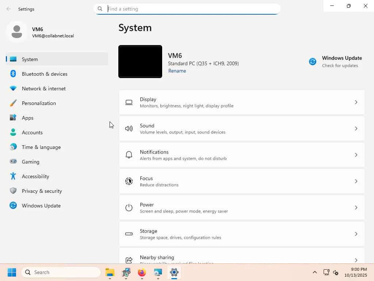
Task: Click the Power symbol icon
Action: [129, 207]
